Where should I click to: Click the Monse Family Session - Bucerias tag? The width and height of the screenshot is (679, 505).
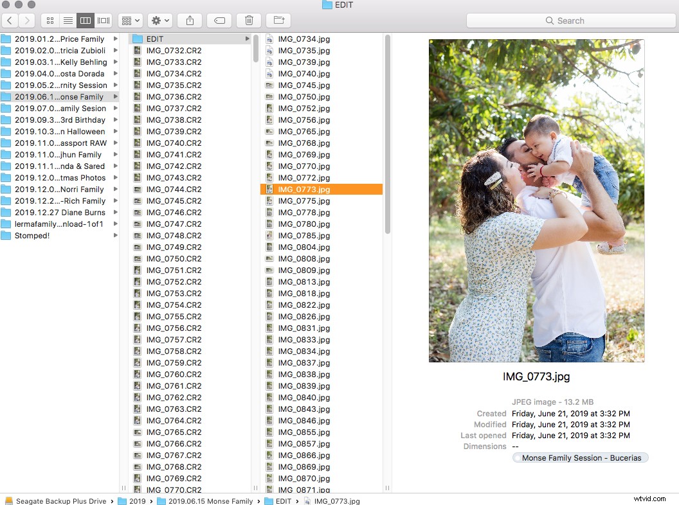coord(579,457)
